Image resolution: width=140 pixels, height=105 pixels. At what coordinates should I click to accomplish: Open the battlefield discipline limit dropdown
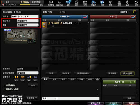(x=28, y=73)
